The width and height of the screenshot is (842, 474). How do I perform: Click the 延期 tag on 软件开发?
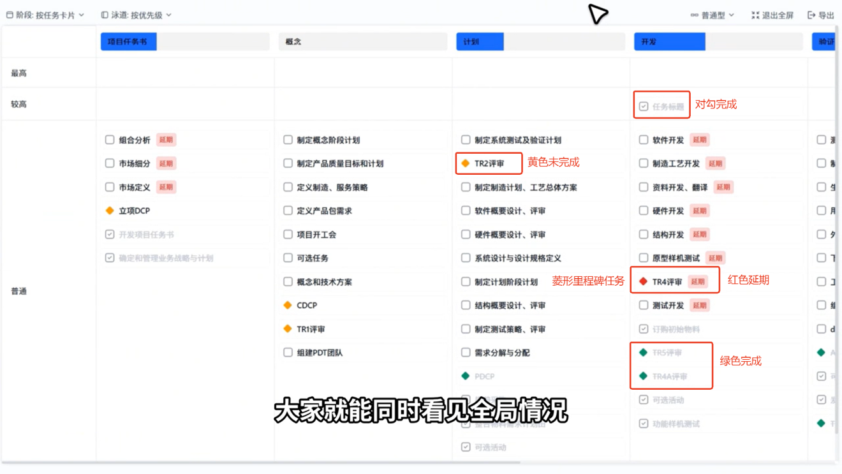coord(700,140)
